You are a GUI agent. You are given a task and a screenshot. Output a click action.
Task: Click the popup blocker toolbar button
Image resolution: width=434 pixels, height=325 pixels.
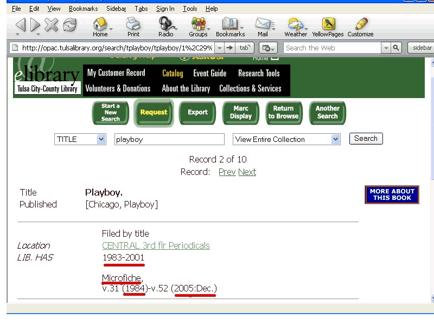pyautogui.click(x=268, y=48)
